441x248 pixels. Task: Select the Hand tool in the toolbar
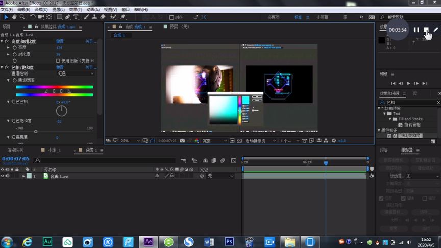click(x=14, y=17)
